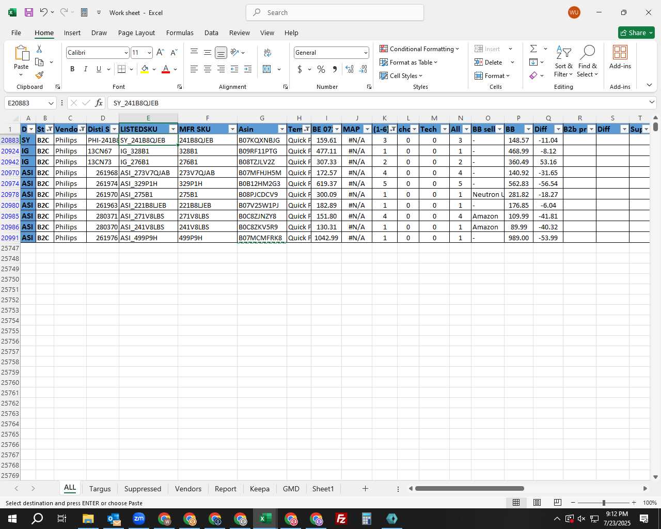Image resolution: width=661 pixels, height=529 pixels.
Task: Apply borders to the selected cells
Action: pos(122,69)
